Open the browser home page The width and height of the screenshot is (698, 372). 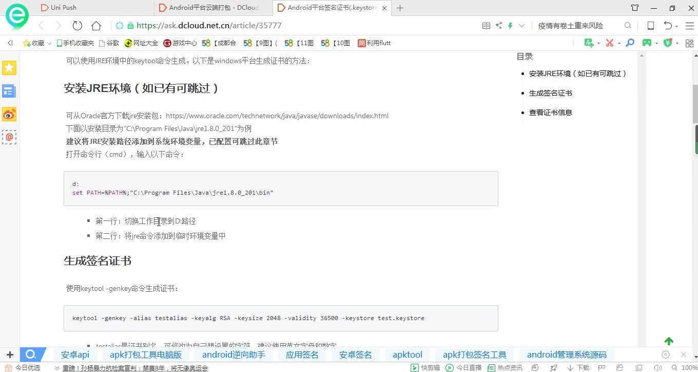click(96, 26)
